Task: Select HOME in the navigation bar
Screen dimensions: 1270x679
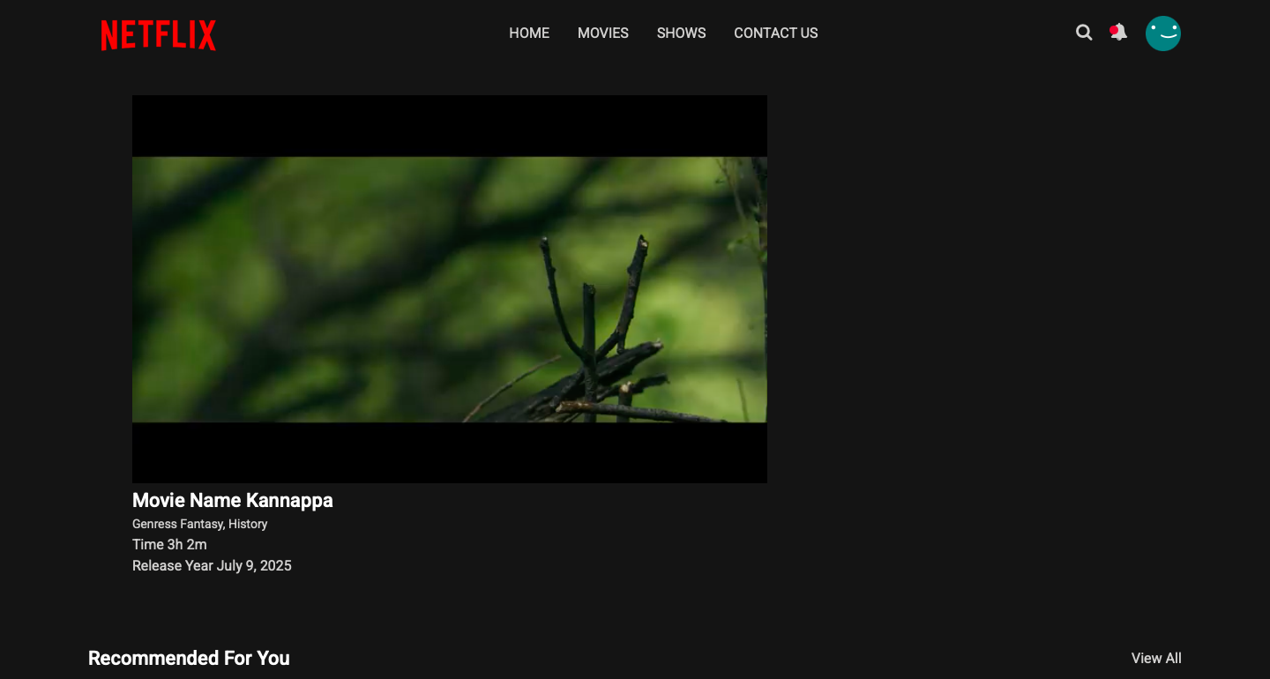Action: point(528,33)
